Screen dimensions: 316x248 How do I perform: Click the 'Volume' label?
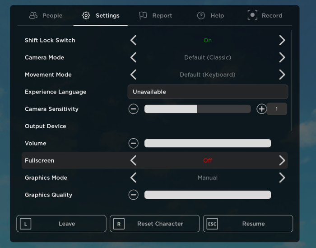(36, 143)
